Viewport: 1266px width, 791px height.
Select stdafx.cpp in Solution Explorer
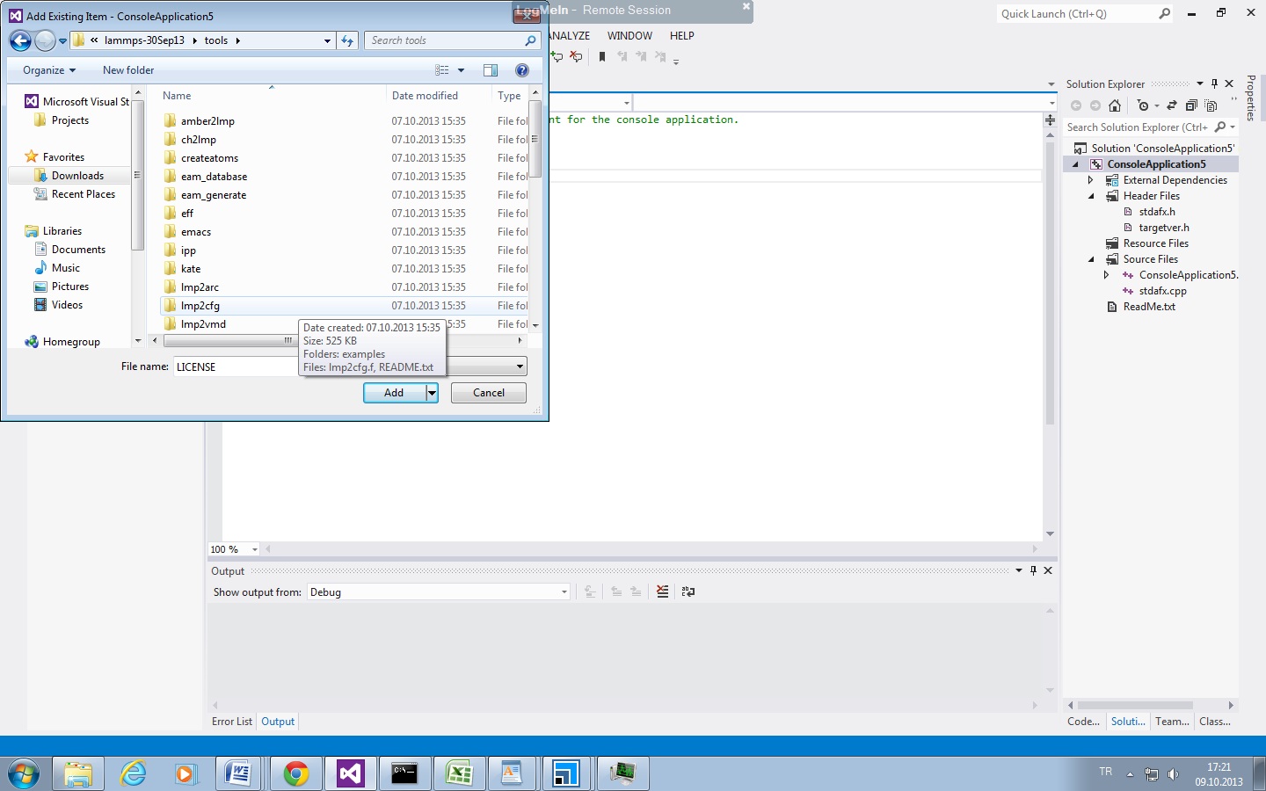click(x=1162, y=291)
